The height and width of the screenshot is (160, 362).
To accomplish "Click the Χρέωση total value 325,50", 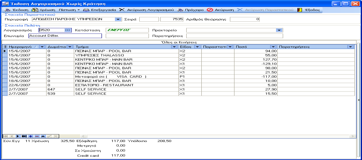I will 67,141.
